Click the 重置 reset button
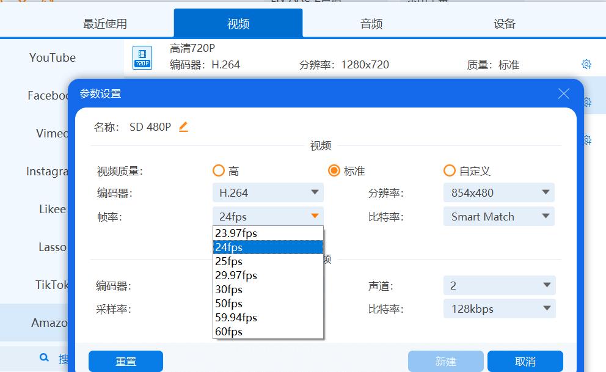This screenshot has width=606, height=372. (126, 361)
